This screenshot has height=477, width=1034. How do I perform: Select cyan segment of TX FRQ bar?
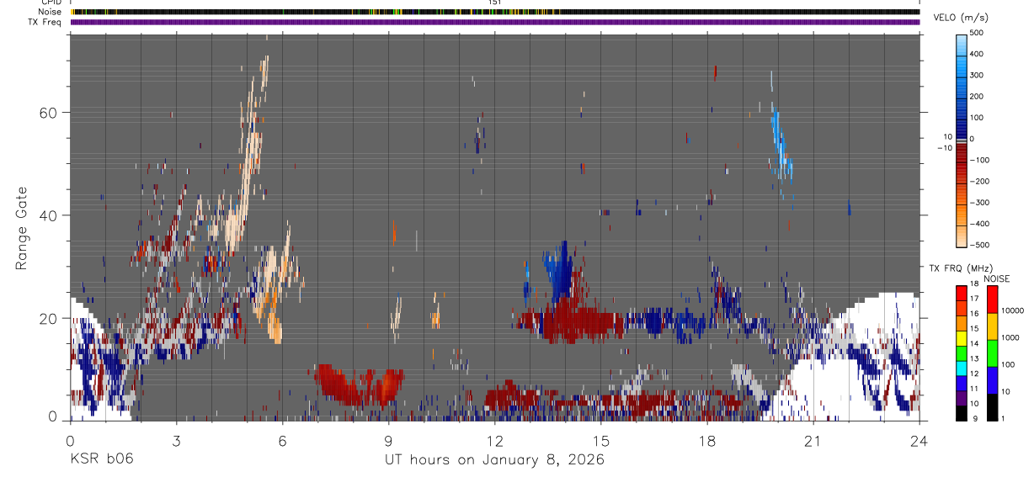click(x=962, y=368)
